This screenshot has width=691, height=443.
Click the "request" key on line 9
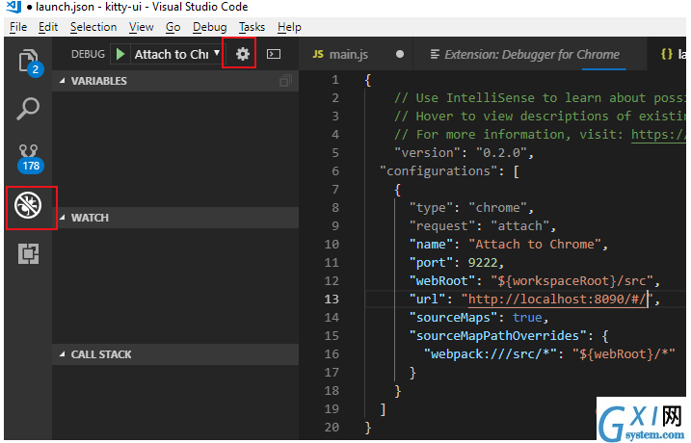pos(442,226)
